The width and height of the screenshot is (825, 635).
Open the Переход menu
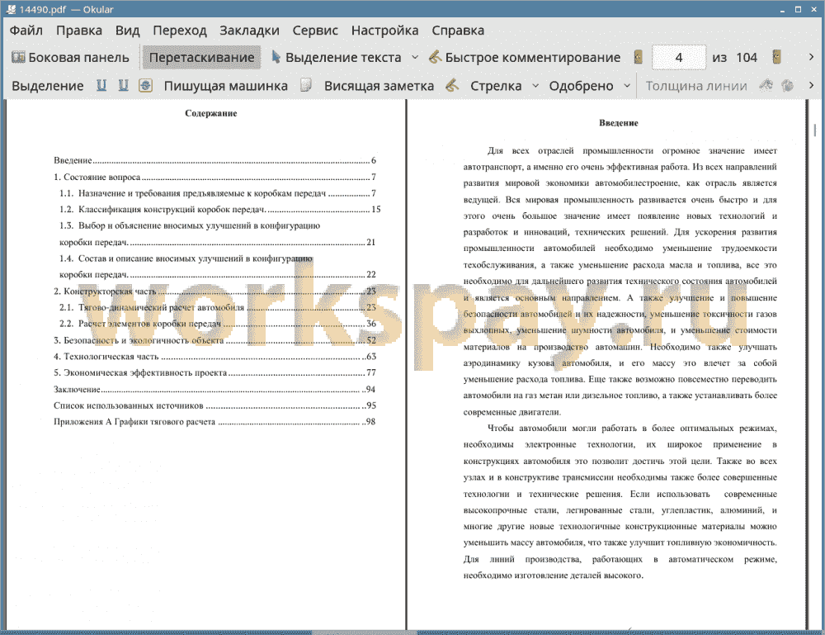[x=179, y=30]
